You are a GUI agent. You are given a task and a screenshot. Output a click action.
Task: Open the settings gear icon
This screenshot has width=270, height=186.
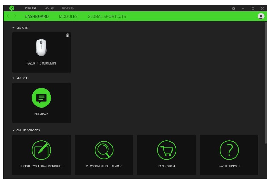pos(233,8)
